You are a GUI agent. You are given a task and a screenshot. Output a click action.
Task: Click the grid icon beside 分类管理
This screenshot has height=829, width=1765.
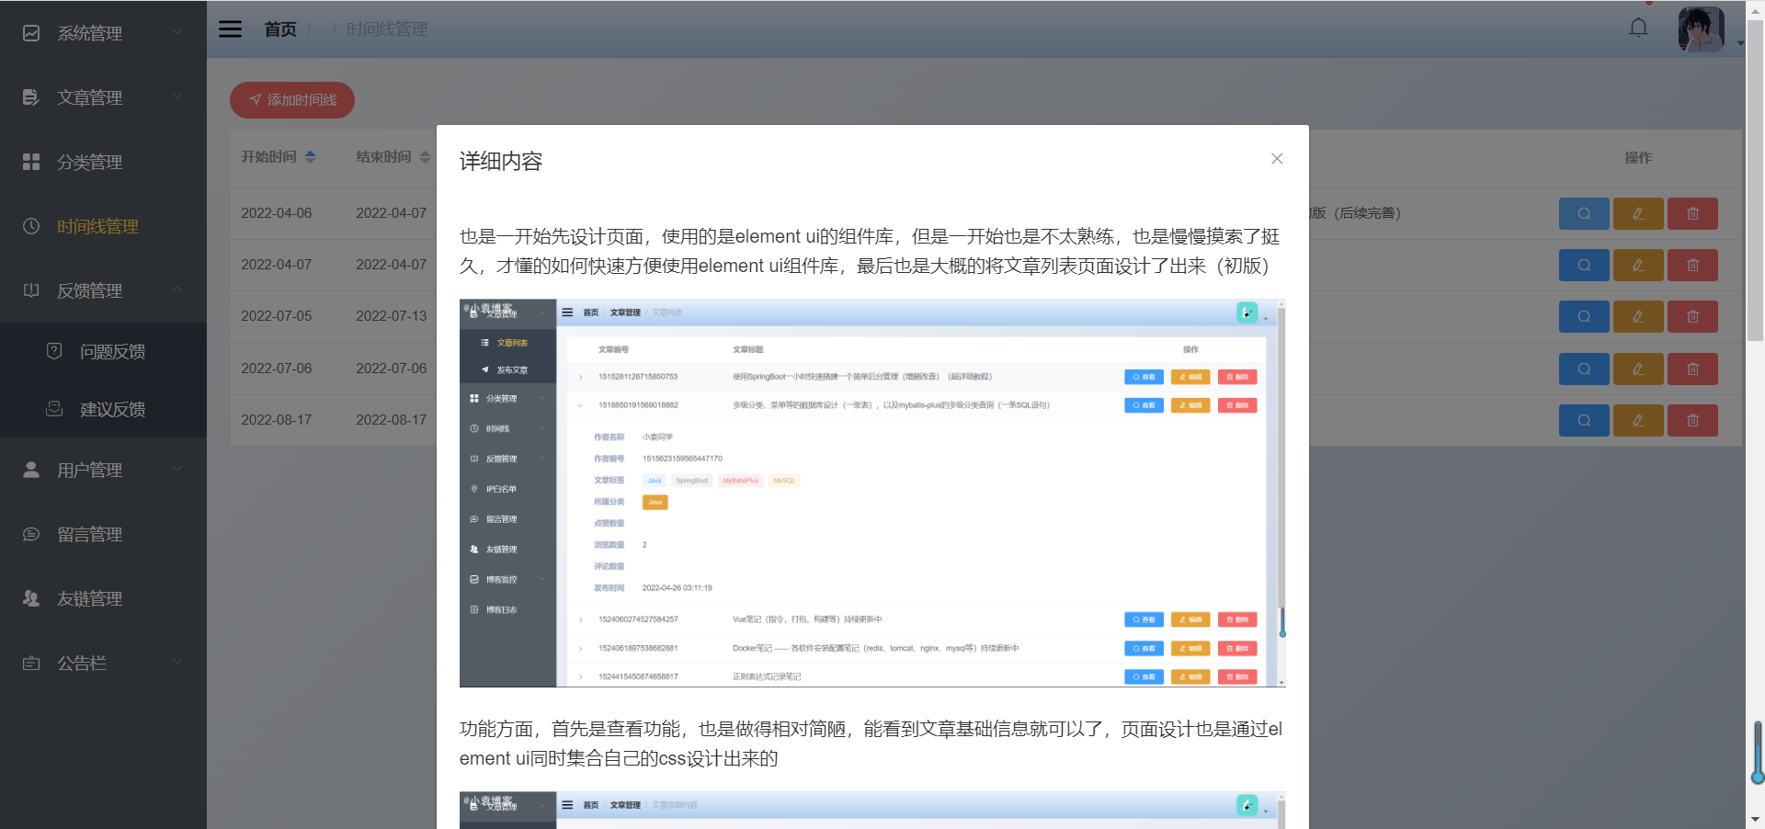coord(30,162)
